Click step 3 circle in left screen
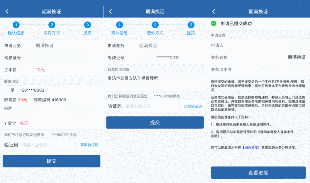The height and width of the screenshot is (183, 310). (x=88, y=25)
